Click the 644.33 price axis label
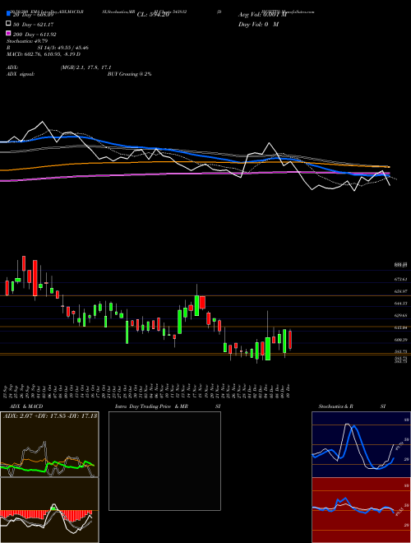Screen dimensions: 411x543 point(401,304)
